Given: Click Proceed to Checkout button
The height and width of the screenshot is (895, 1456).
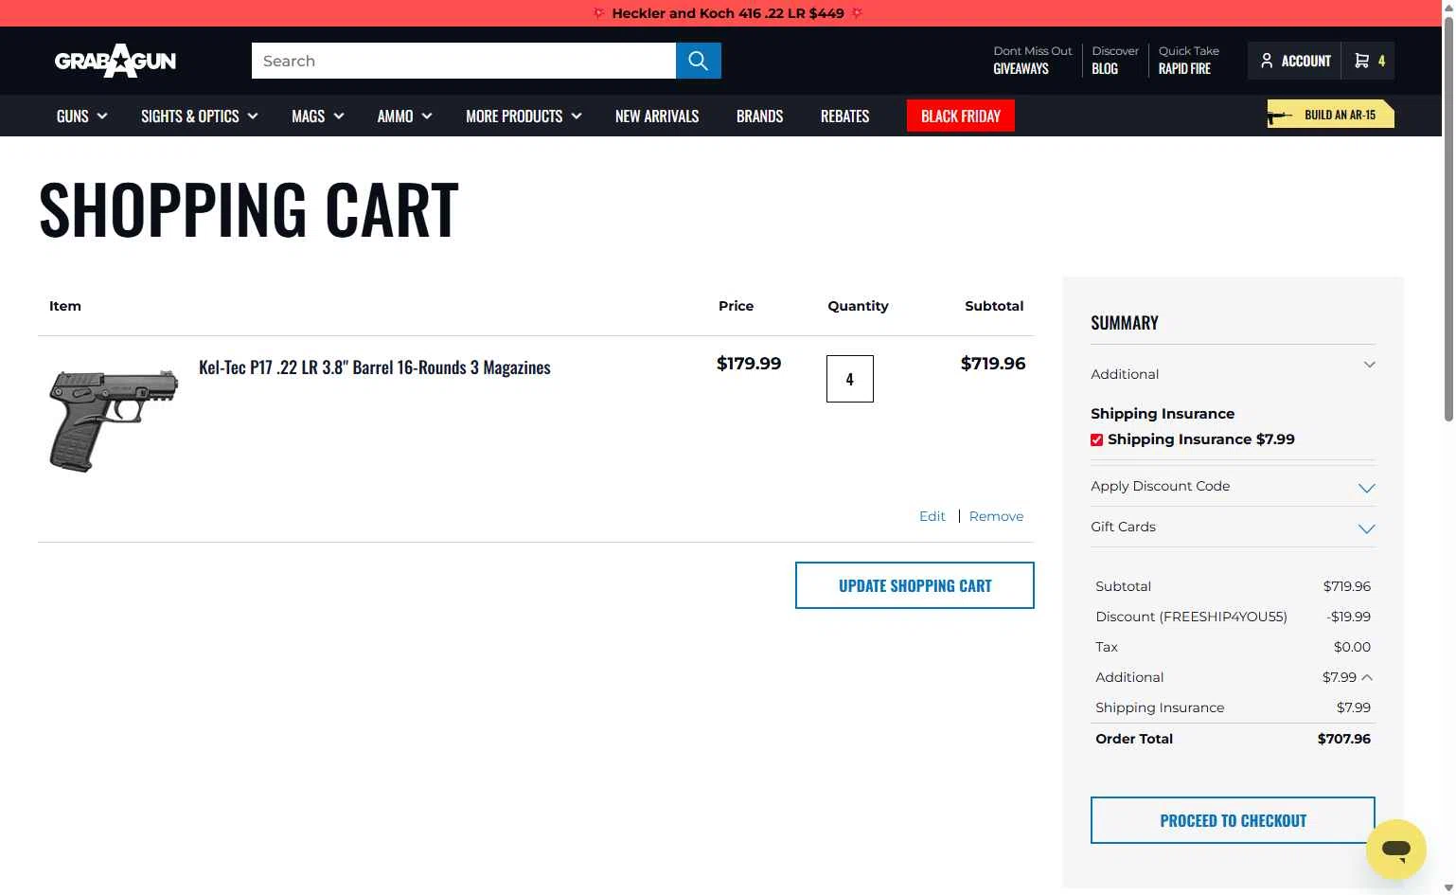Looking at the screenshot, I should tap(1233, 820).
